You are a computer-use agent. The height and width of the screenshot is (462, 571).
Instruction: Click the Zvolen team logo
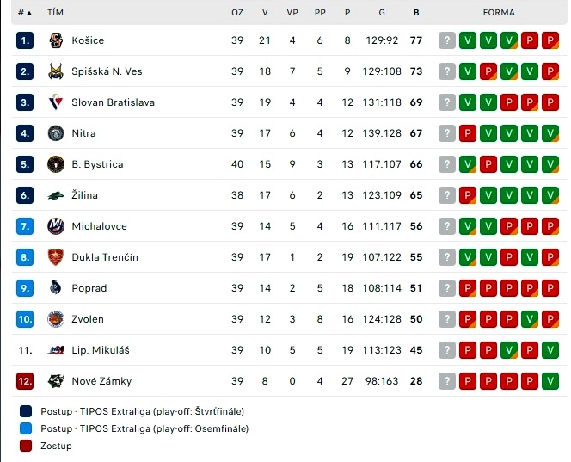56,319
